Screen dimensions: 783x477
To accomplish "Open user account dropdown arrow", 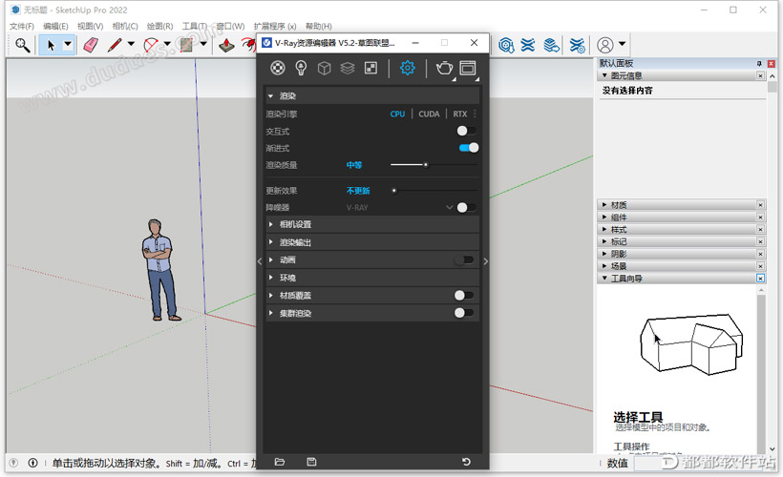I will [x=622, y=44].
